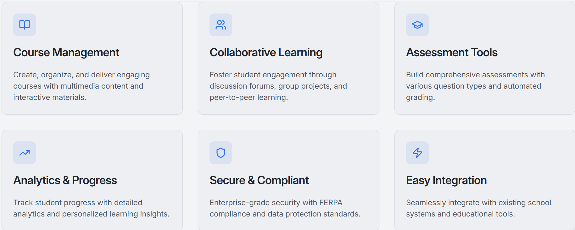
Task: Click the people icon for Collaborative Learning
Action: [221, 25]
